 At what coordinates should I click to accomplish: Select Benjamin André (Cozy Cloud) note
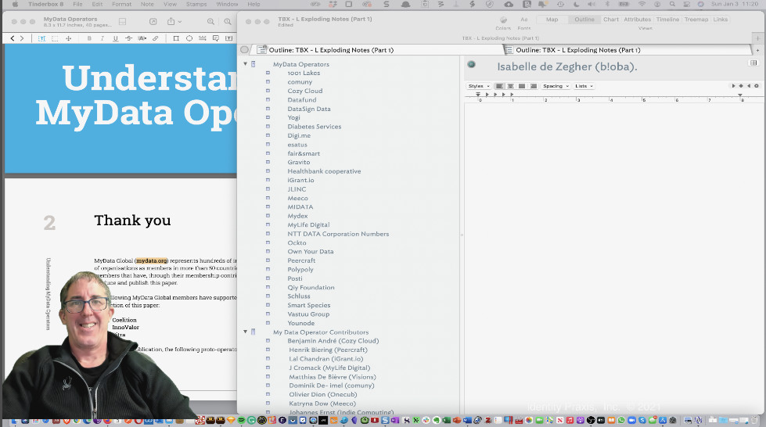coord(333,340)
